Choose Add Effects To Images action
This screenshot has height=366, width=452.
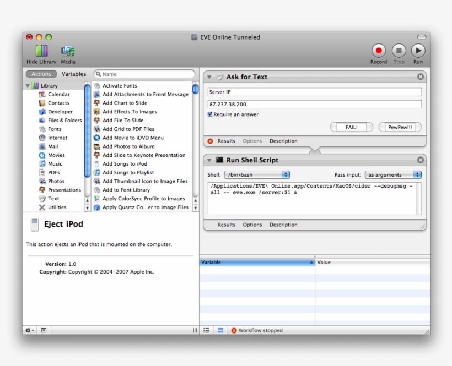(x=125, y=112)
